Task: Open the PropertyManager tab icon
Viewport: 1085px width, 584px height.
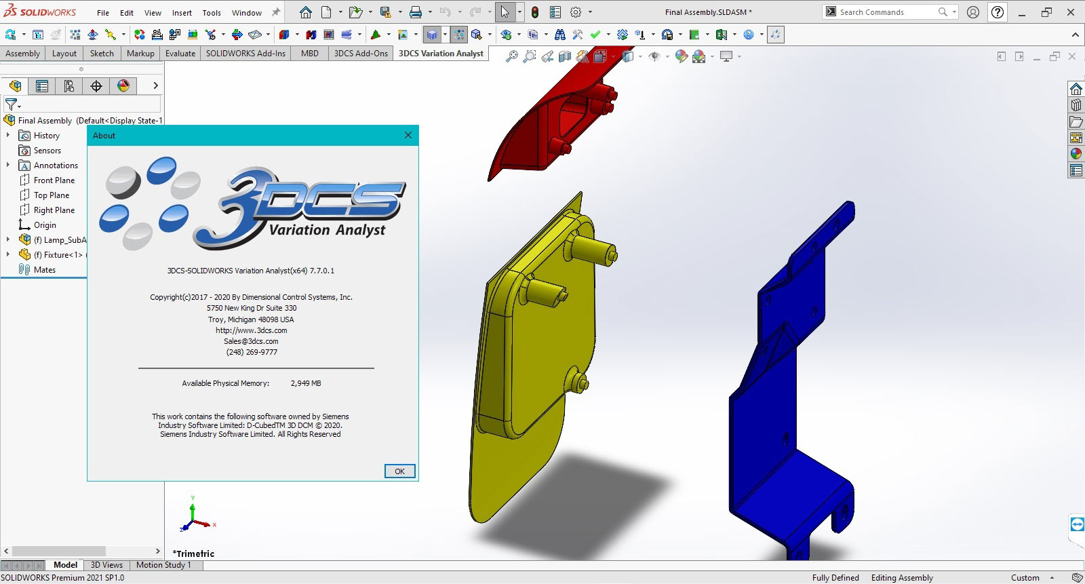Action: point(42,85)
